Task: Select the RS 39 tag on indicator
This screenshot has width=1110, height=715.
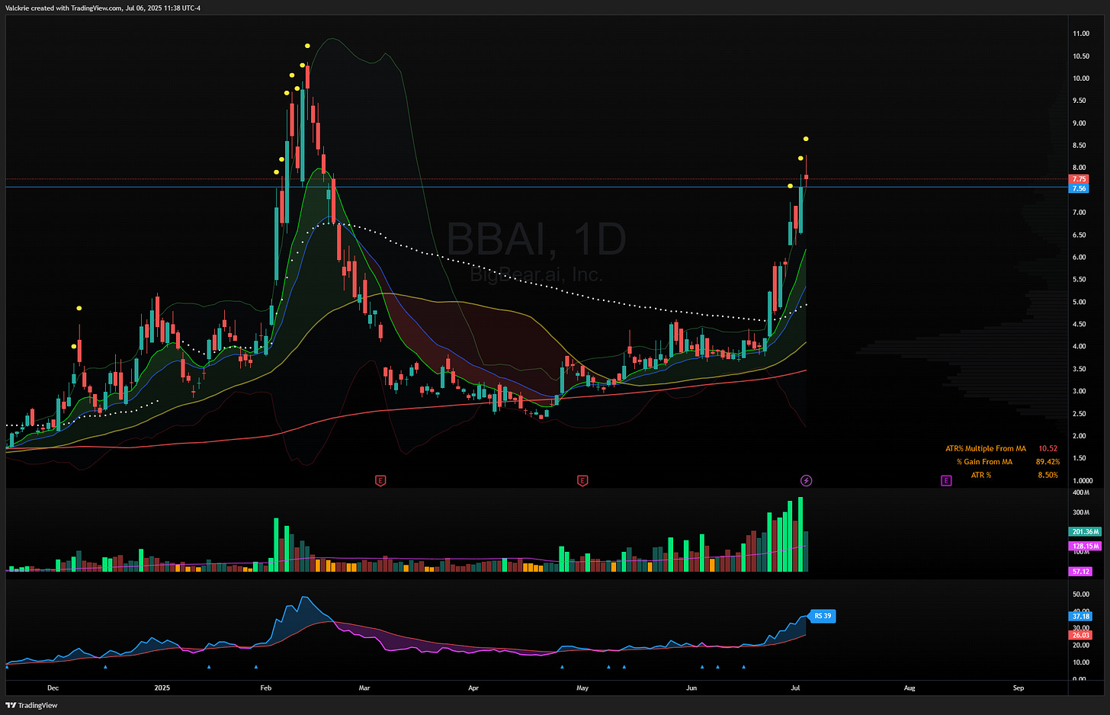Action: (823, 616)
